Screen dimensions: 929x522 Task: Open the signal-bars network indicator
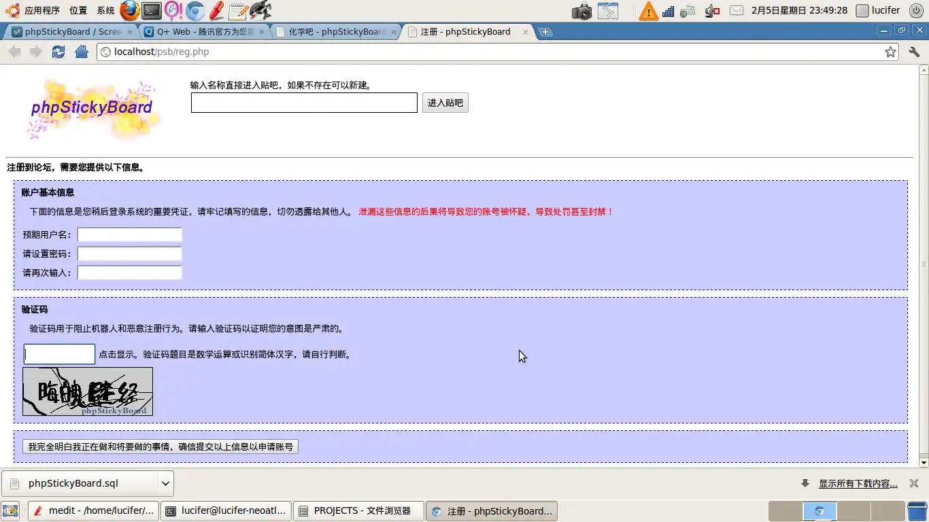668,11
